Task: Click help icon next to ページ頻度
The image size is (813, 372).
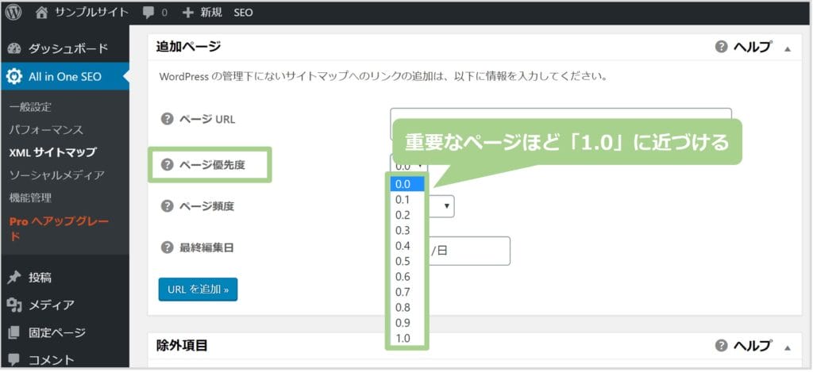Action: pos(167,206)
